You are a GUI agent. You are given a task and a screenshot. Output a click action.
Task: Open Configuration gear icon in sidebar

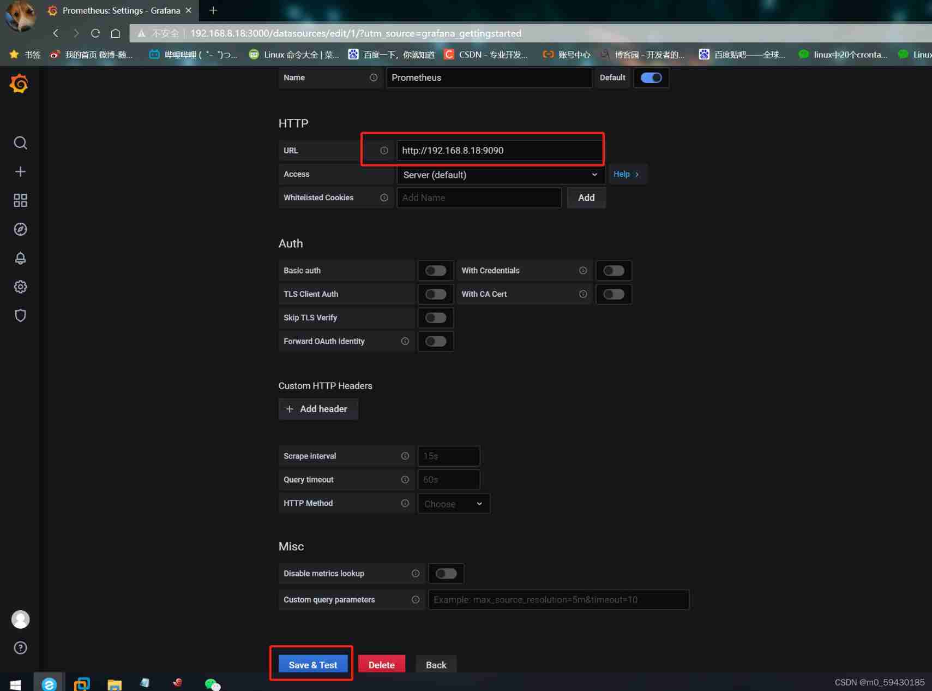point(20,287)
